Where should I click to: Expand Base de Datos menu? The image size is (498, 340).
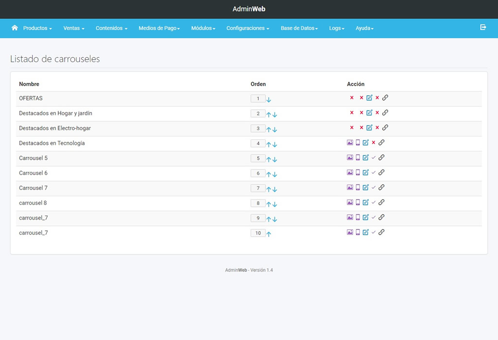299,29
